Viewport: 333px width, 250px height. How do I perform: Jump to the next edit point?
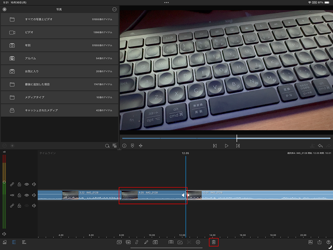pos(238,146)
